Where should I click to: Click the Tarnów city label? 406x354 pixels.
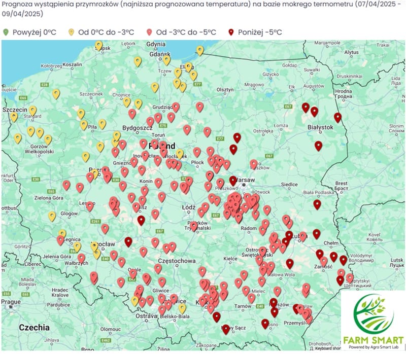(243, 306)
